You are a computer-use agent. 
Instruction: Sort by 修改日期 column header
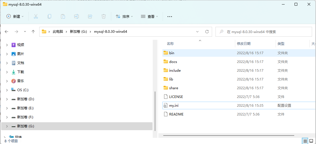pyautogui.click(x=244, y=44)
